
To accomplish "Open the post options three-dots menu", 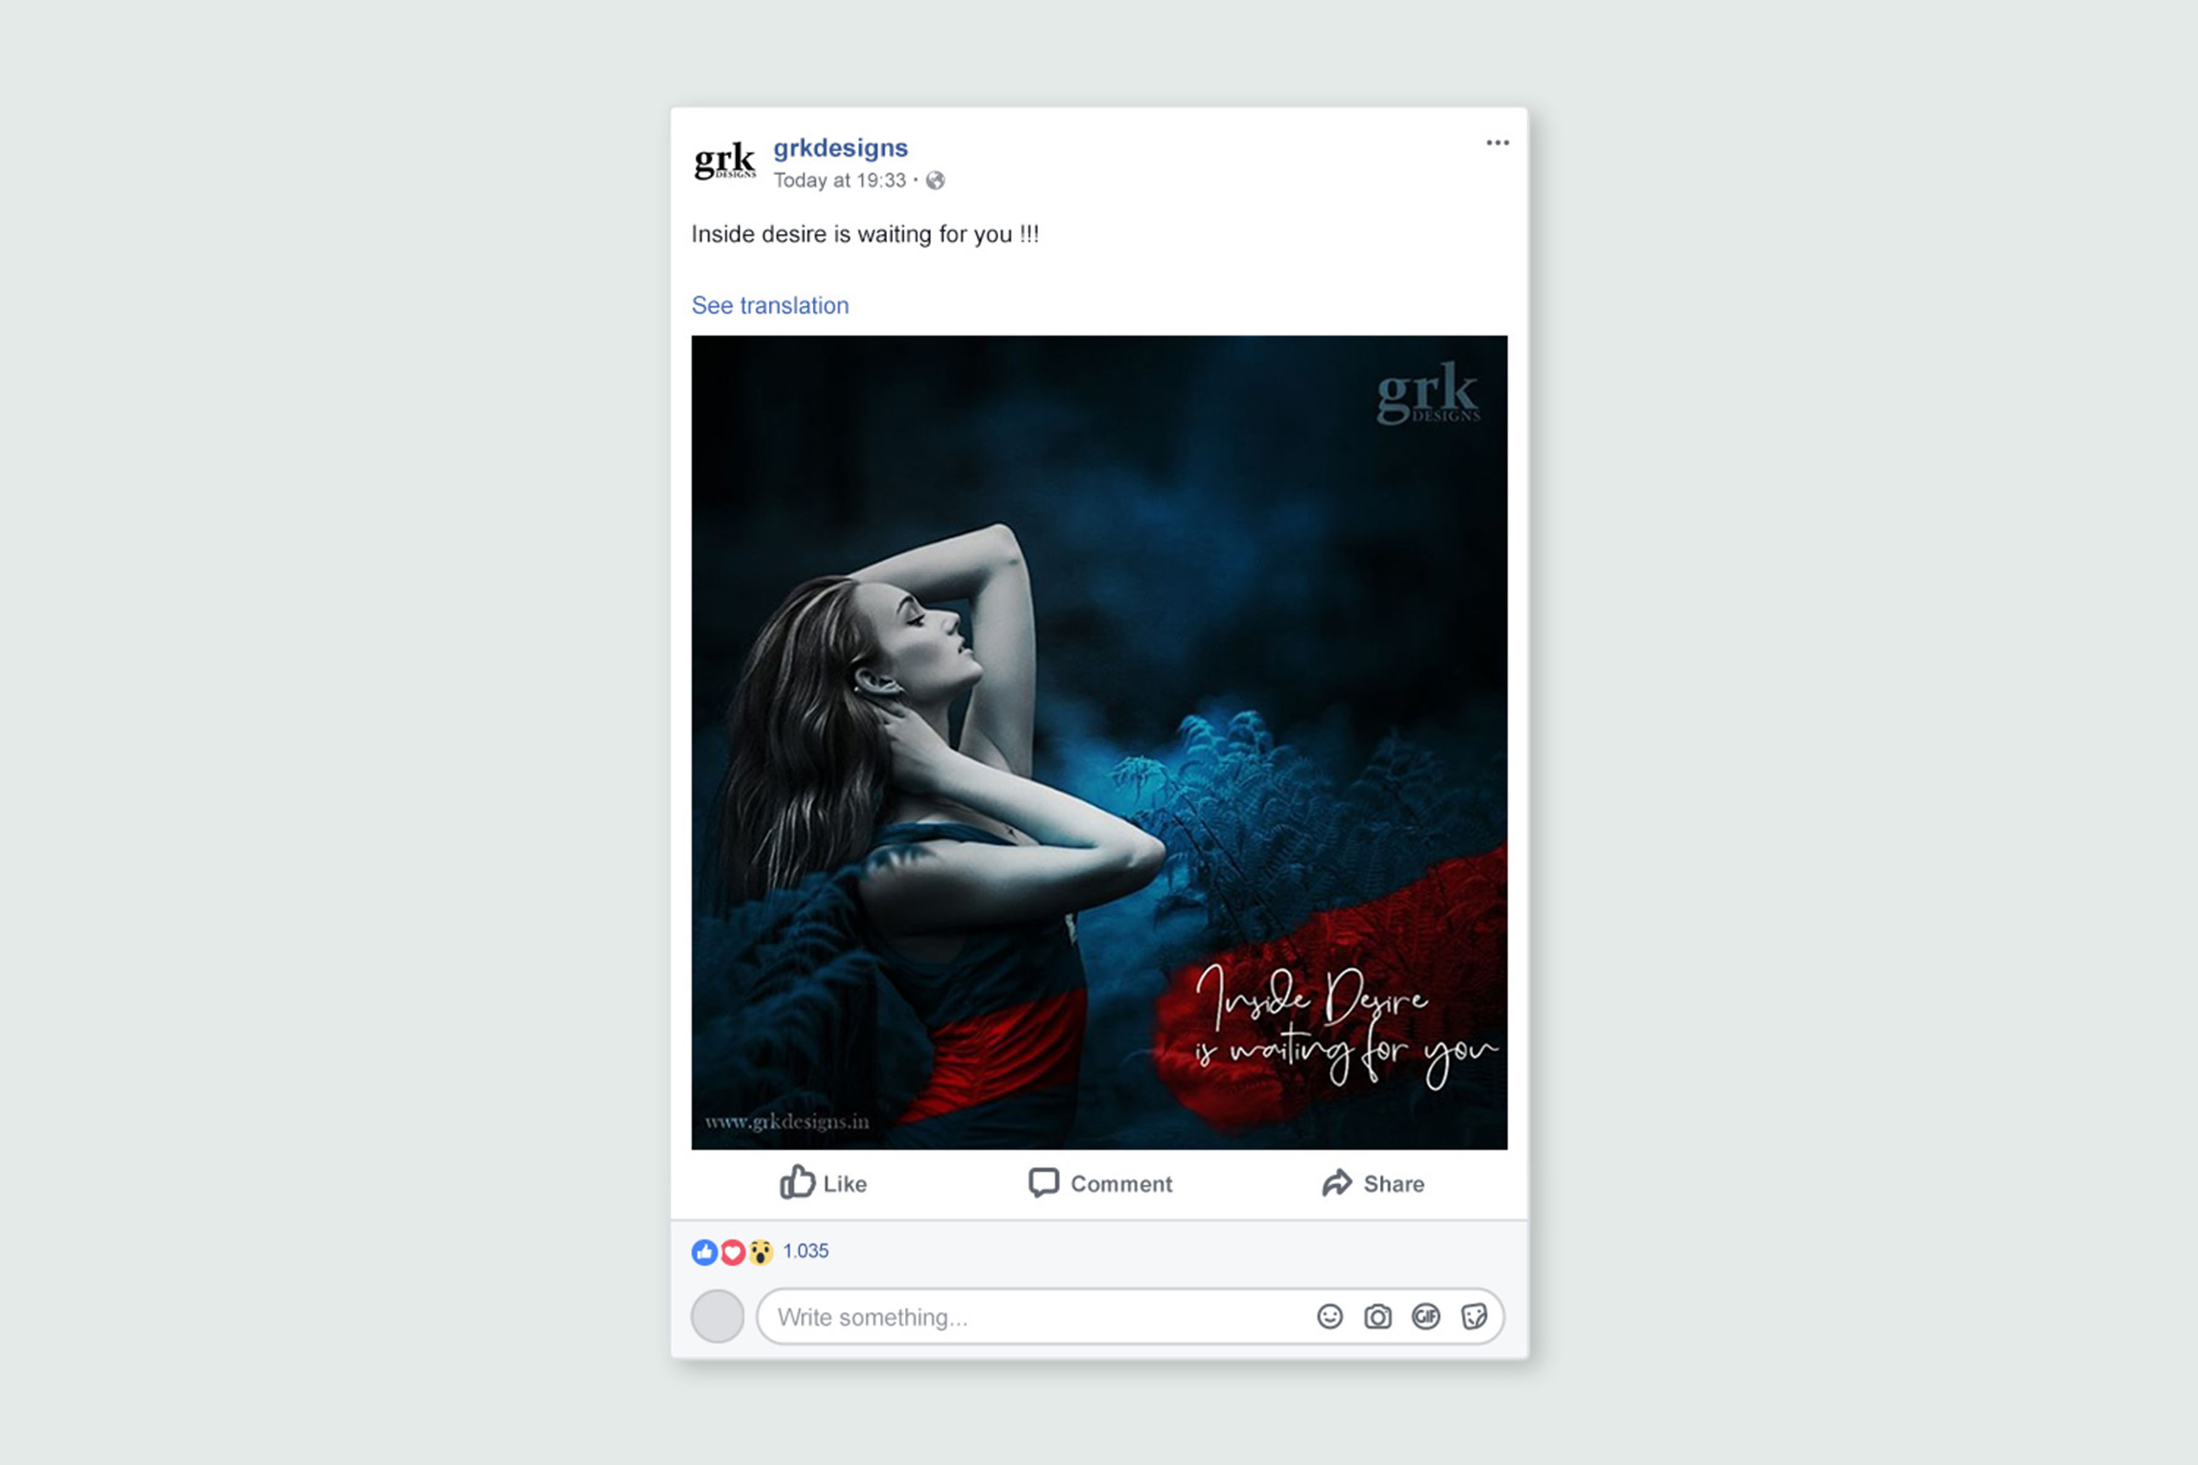I will [1497, 143].
